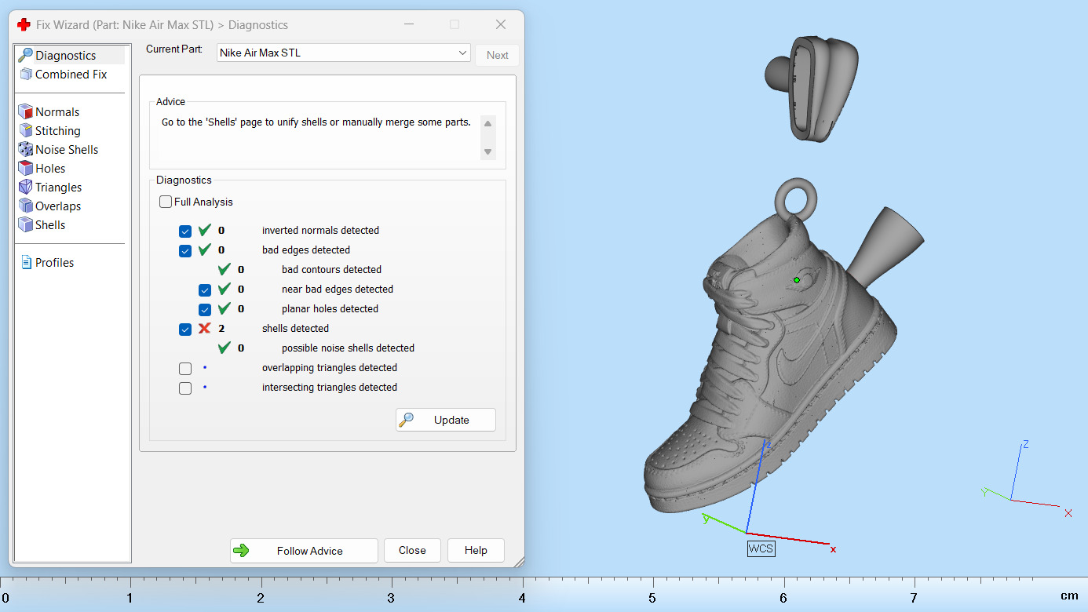
Task: Click the Close button
Action: point(412,551)
